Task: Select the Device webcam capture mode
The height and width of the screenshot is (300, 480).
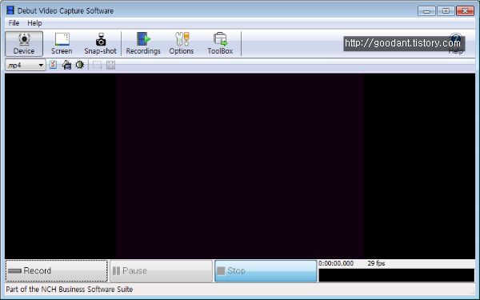Action: point(24,43)
